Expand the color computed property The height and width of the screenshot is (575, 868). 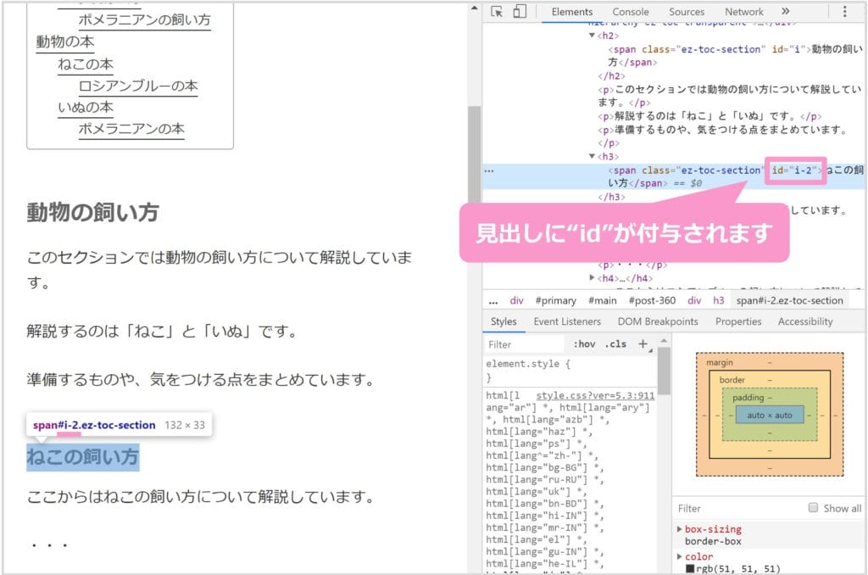point(679,556)
